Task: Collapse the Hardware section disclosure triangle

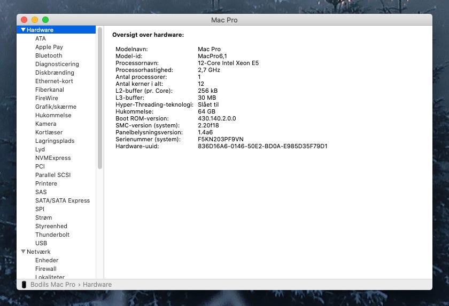Action: [x=23, y=30]
